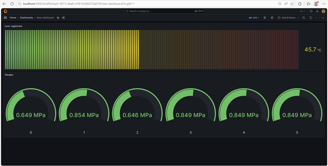Open the news feed RSS icon
This screenshot has height=166, width=328.
click(317, 11)
